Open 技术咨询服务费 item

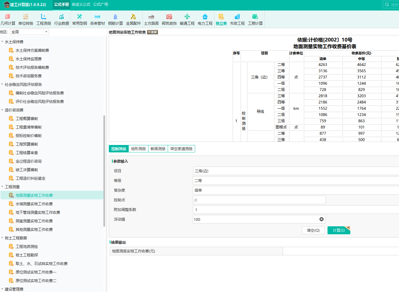coord(28,76)
